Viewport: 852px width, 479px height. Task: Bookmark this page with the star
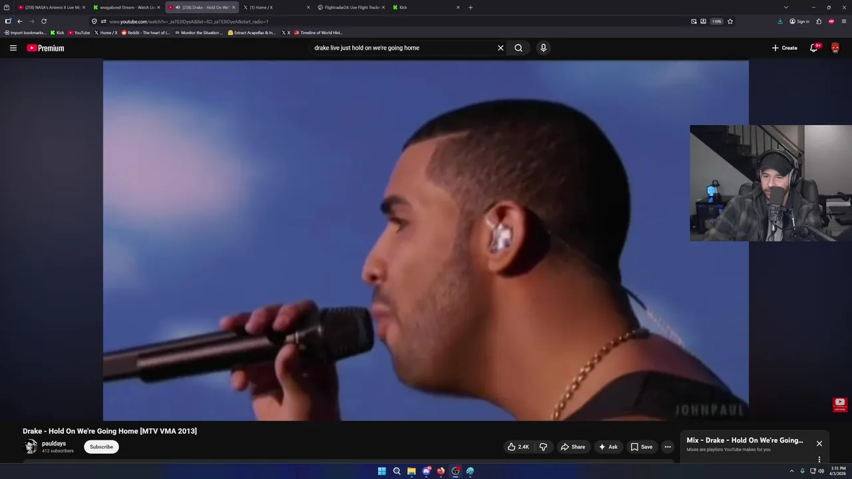click(x=730, y=21)
